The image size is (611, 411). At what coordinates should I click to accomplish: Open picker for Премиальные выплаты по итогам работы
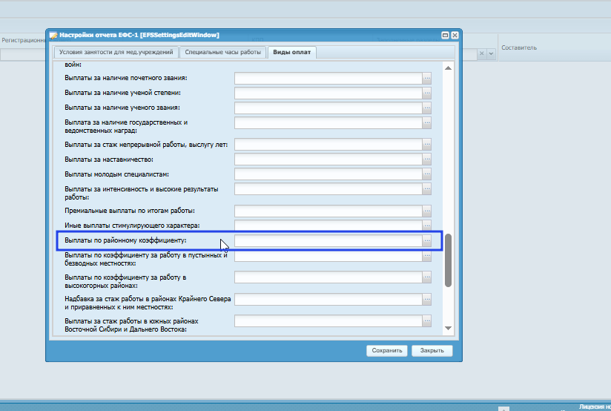coord(427,211)
